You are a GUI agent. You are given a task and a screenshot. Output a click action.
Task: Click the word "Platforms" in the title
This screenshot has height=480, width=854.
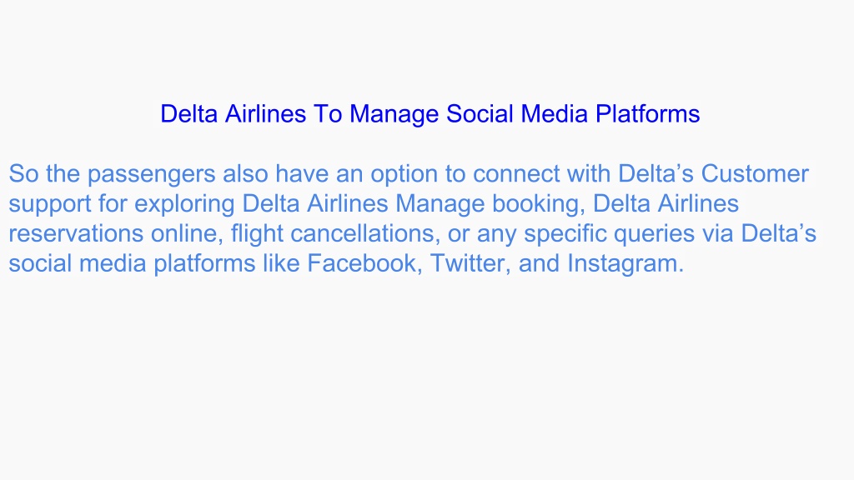647,114
